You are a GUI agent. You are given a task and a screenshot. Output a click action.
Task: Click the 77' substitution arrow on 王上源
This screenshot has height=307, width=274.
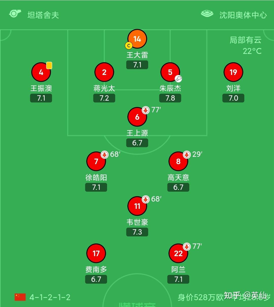point(145,110)
